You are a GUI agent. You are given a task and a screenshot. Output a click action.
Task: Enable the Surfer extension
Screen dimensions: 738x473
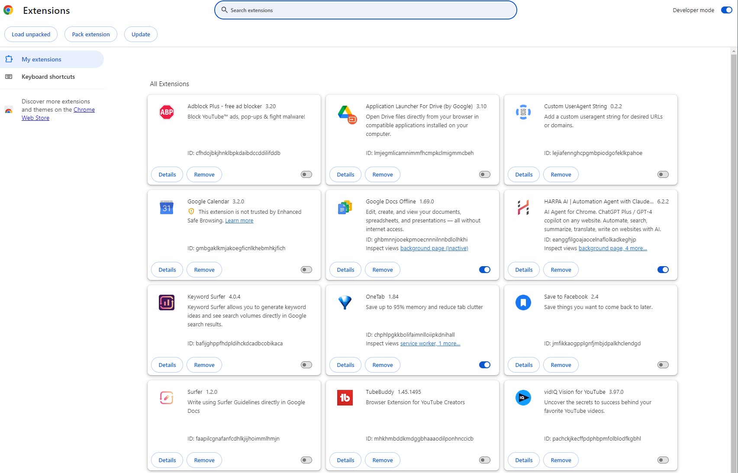pyautogui.click(x=306, y=460)
